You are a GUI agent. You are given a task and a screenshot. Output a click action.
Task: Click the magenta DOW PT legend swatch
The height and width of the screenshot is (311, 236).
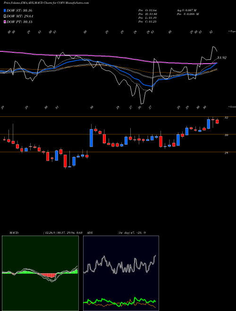point(5,22)
